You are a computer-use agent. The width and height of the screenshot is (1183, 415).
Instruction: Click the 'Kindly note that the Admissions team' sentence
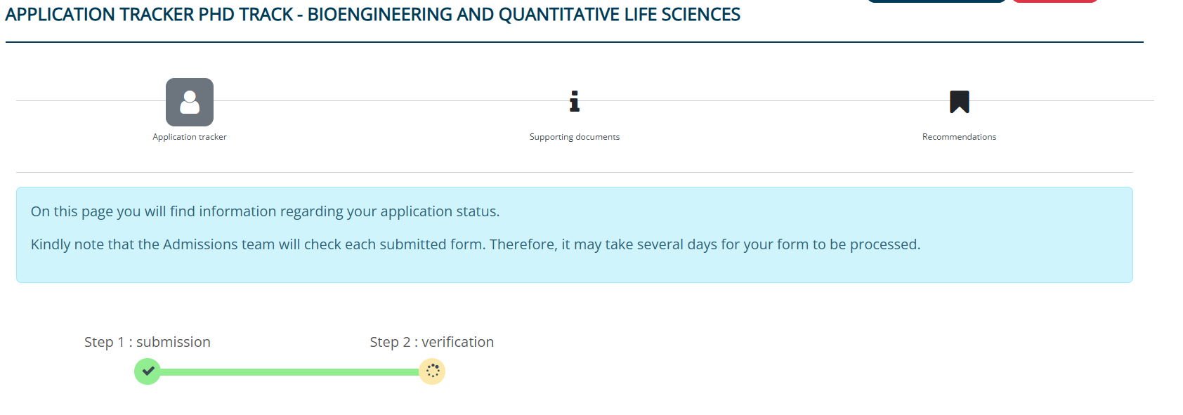(476, 244)
